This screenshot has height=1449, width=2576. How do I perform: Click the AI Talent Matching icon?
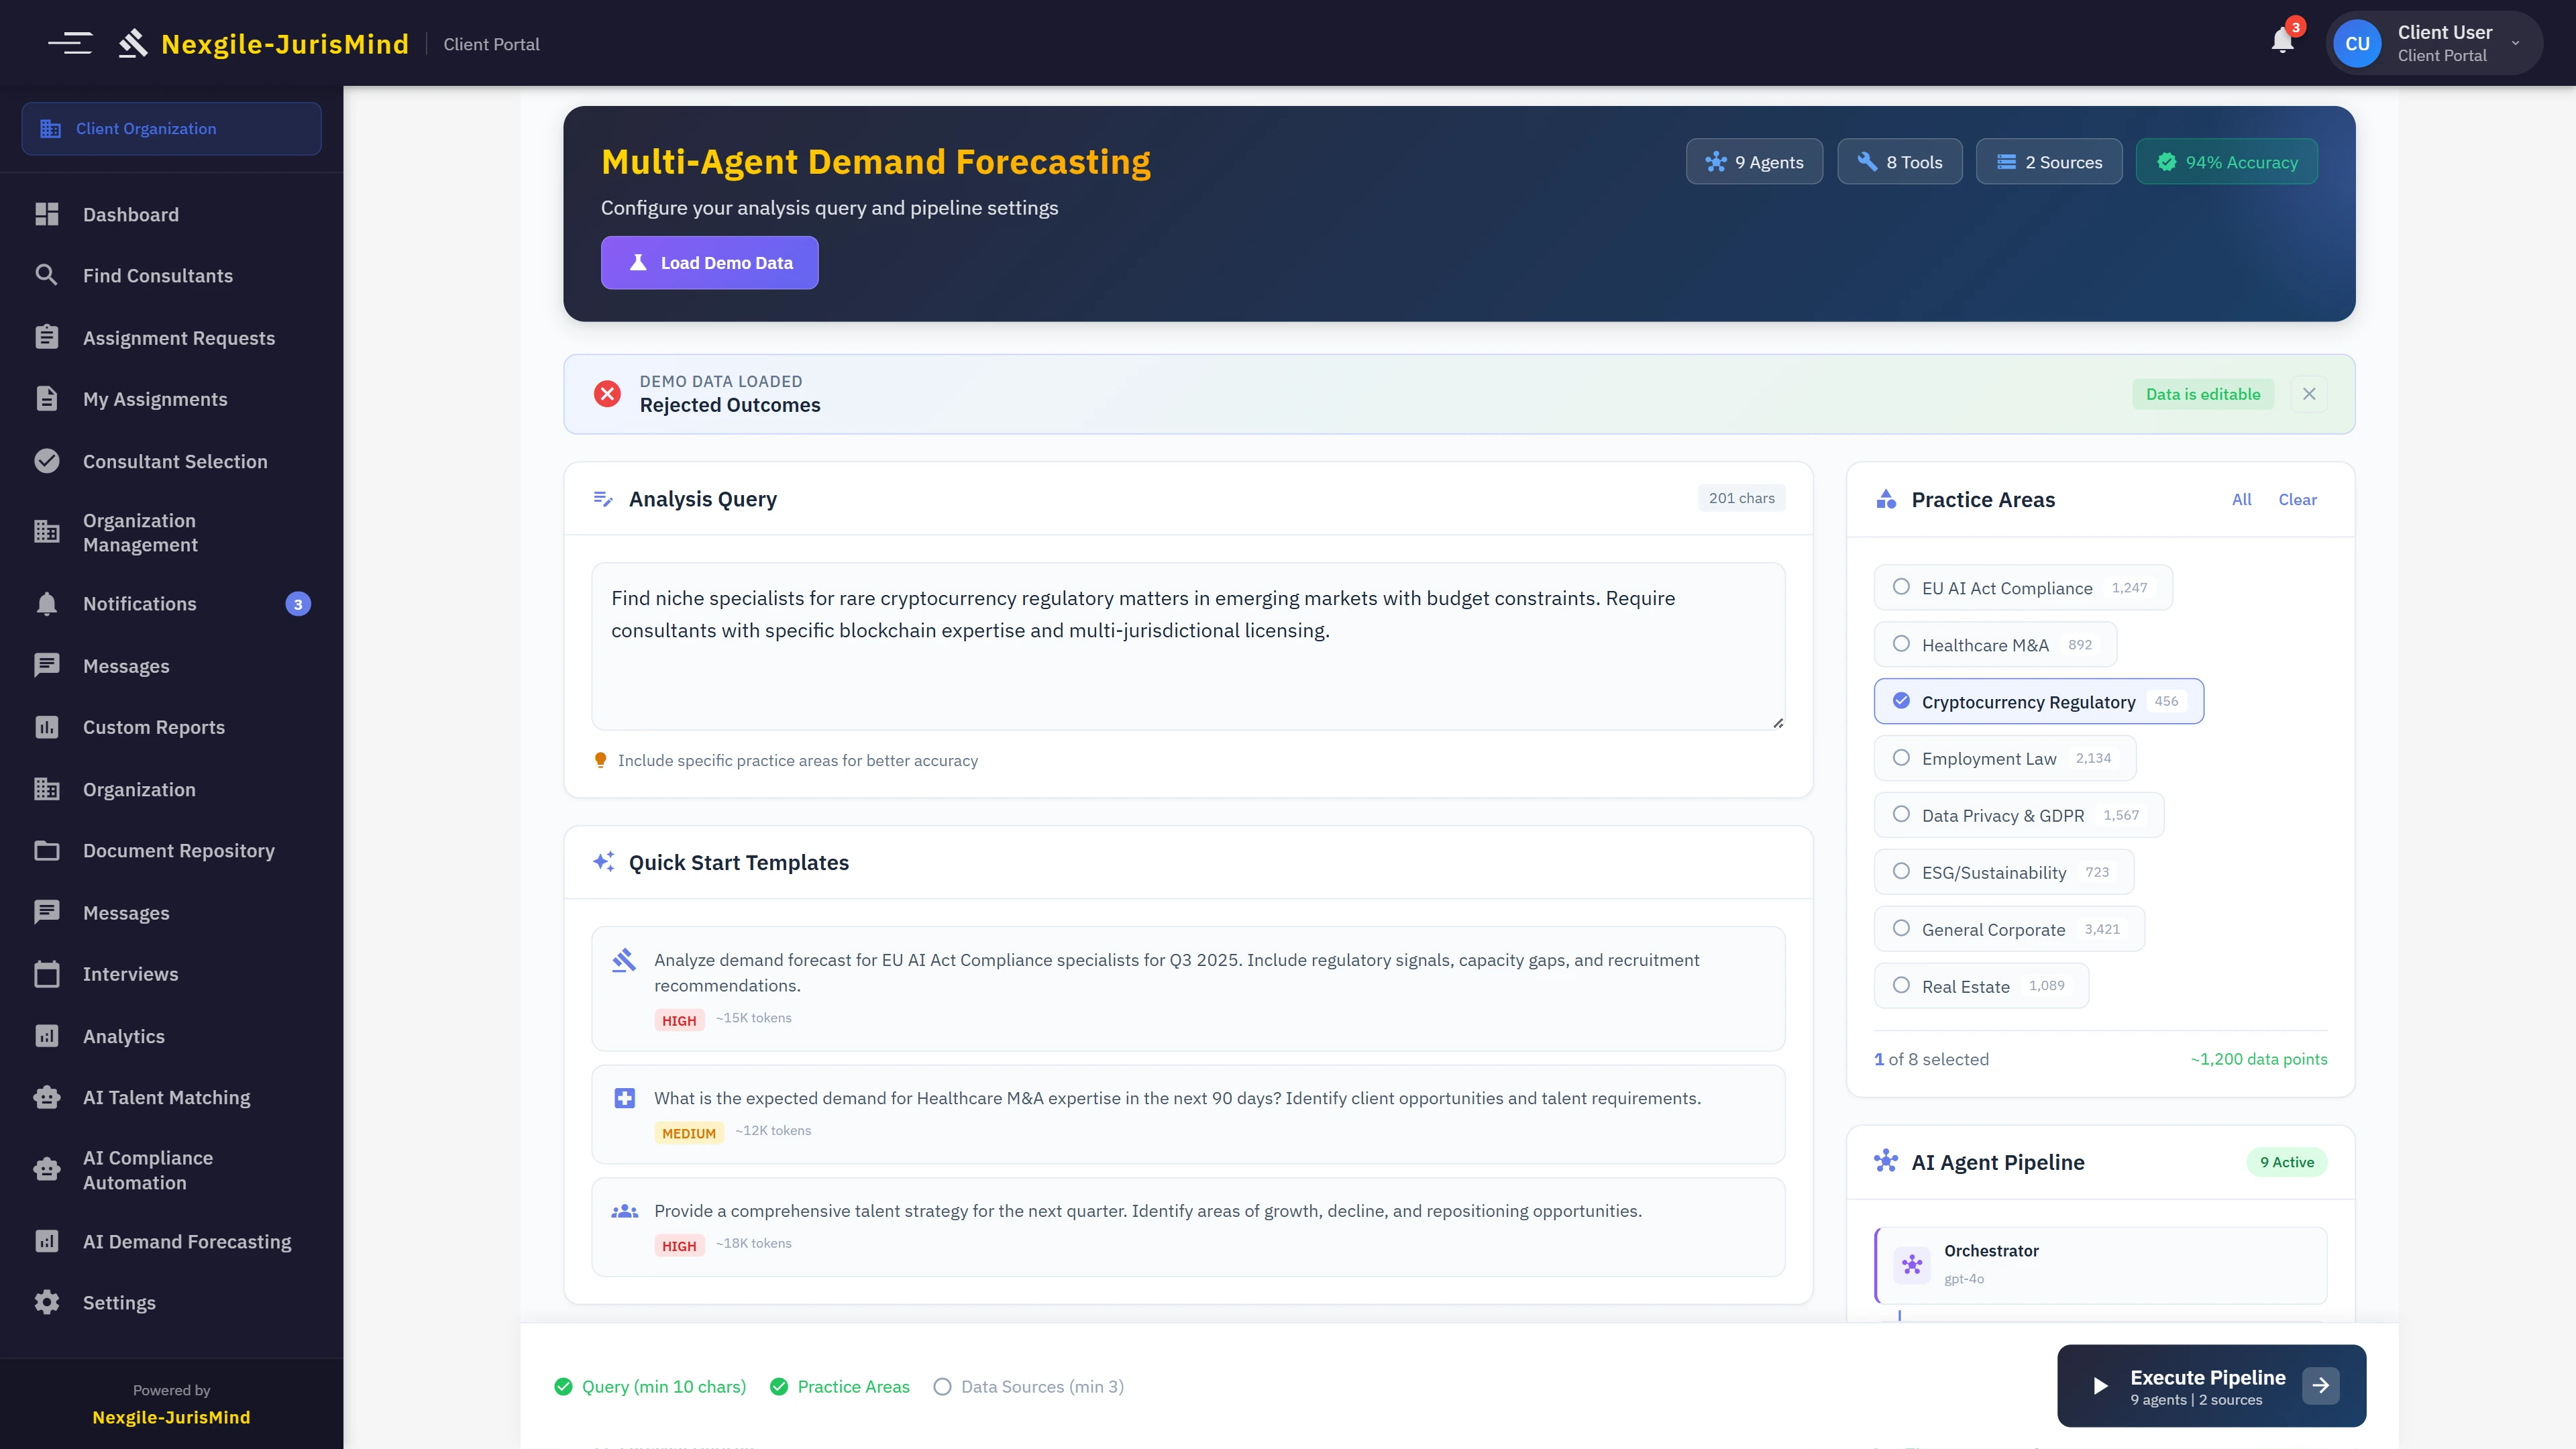47,1097
